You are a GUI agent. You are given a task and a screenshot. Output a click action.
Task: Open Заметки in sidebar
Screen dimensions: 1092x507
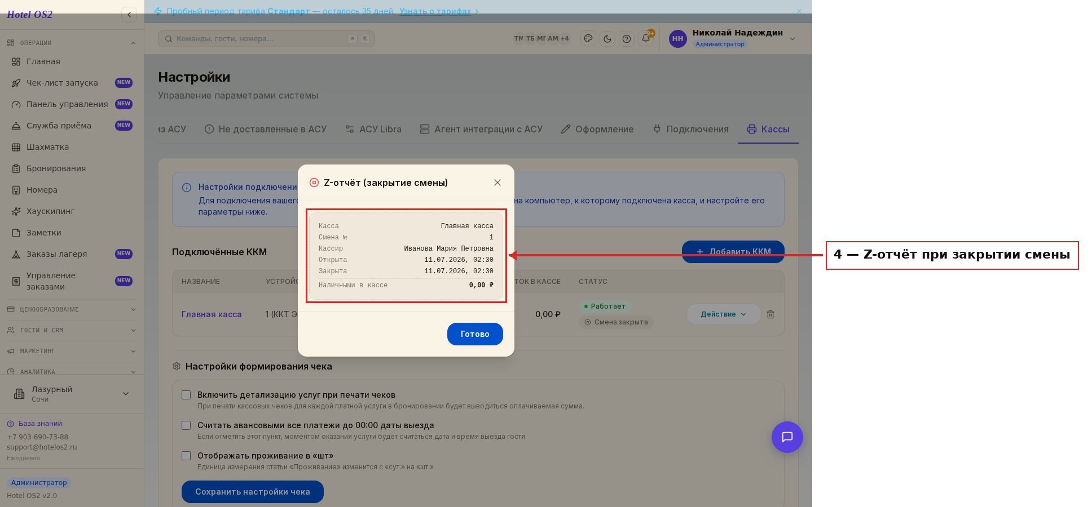pos(72,233)
